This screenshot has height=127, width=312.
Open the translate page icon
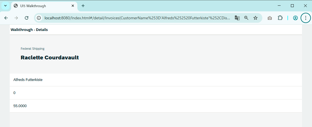237,18
